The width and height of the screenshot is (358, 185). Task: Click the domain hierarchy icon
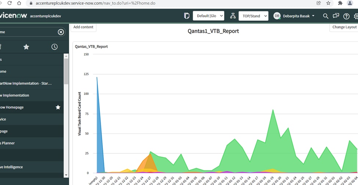(x=233, y=16)
